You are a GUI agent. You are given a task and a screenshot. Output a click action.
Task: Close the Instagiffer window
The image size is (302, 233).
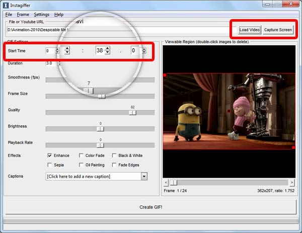pyautogui.click(x=290, y=4)
